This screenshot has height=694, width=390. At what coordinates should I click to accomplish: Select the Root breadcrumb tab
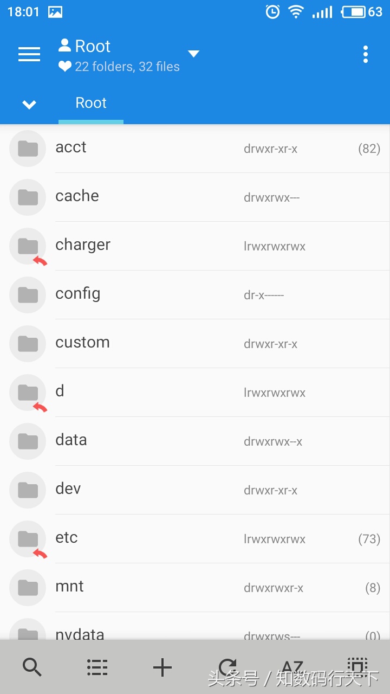[x=91, y=103]
